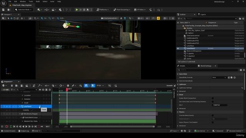Open the Selection Mode dropdown

pos(23,10)
